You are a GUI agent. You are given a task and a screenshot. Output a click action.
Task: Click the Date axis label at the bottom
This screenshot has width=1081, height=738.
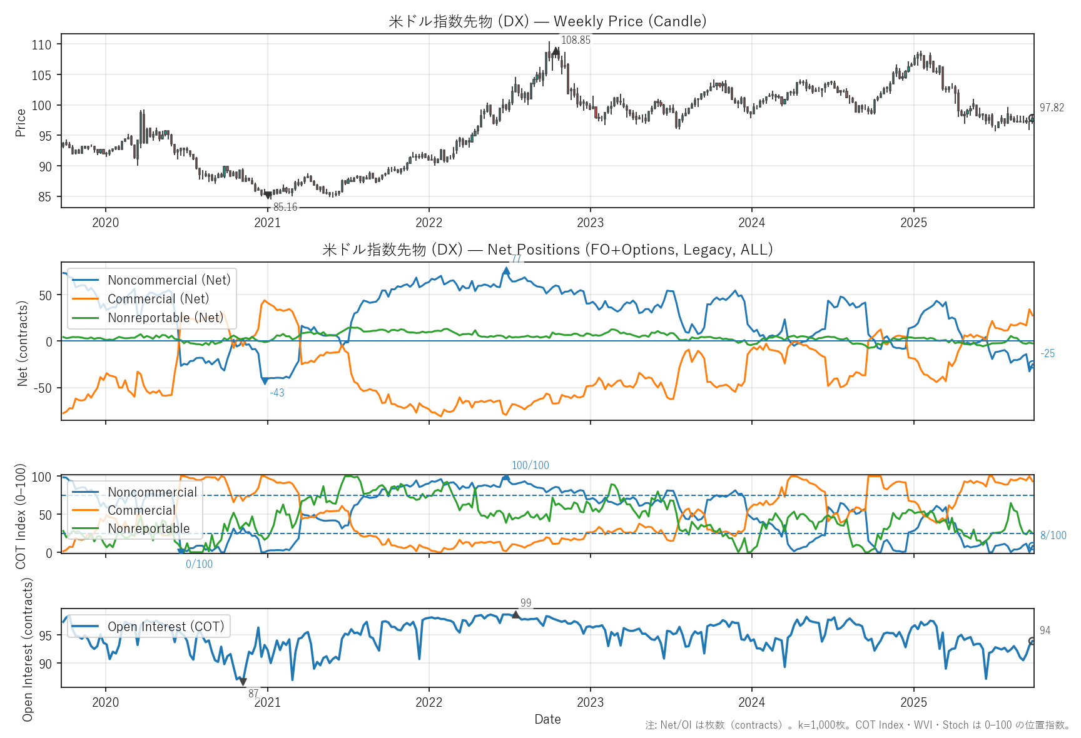coord(547,719)
